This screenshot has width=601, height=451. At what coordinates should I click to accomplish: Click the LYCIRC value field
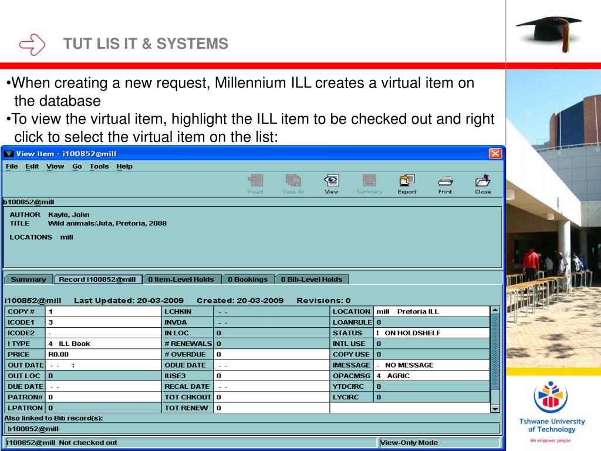431,398
